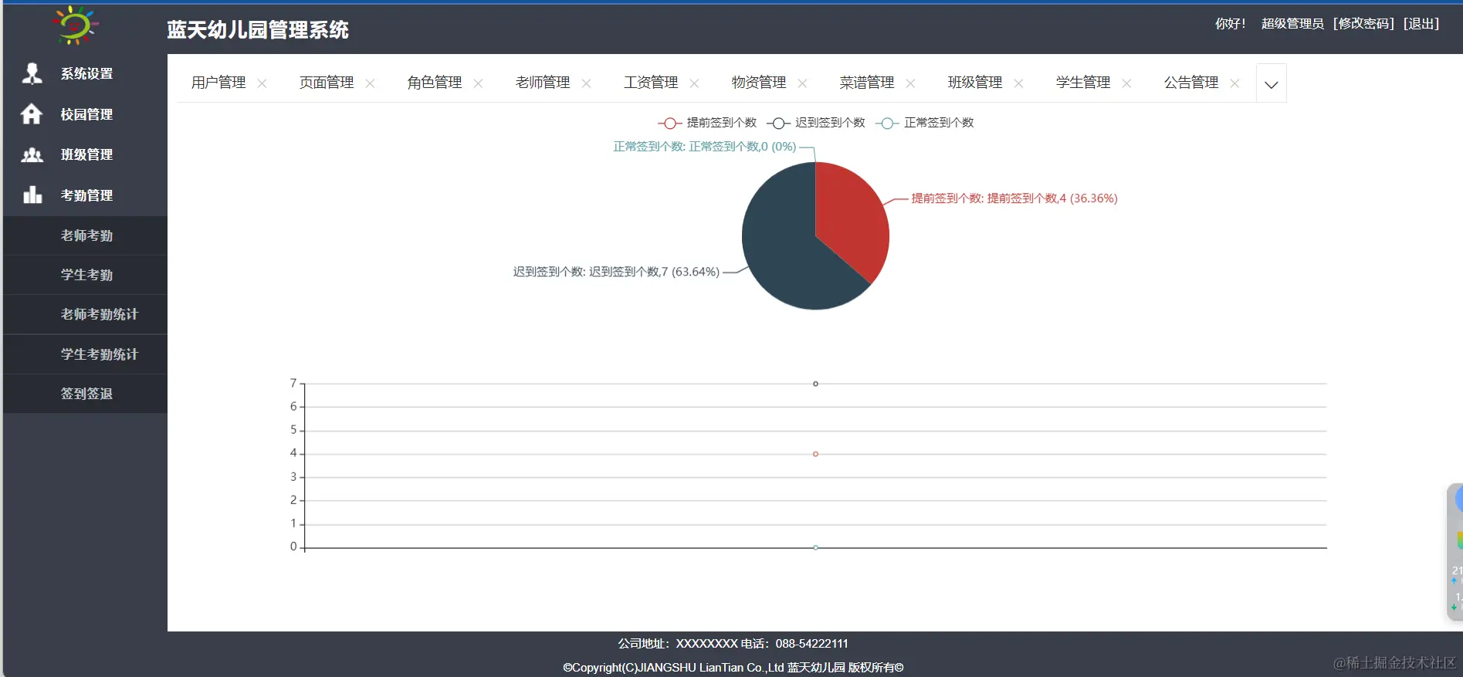Click the 修改密码 link
The width and height of the screenshot is (1463, 677).
coord(1363,24)
